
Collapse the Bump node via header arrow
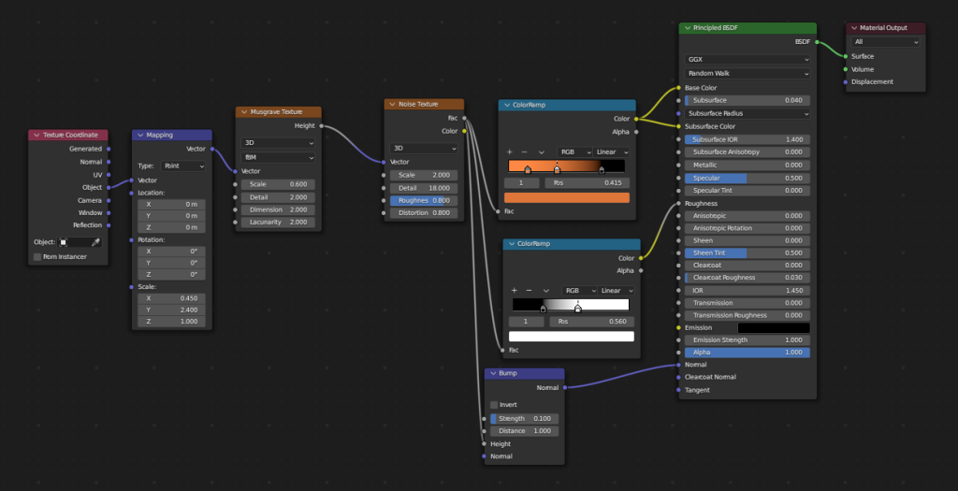(492, 373)
